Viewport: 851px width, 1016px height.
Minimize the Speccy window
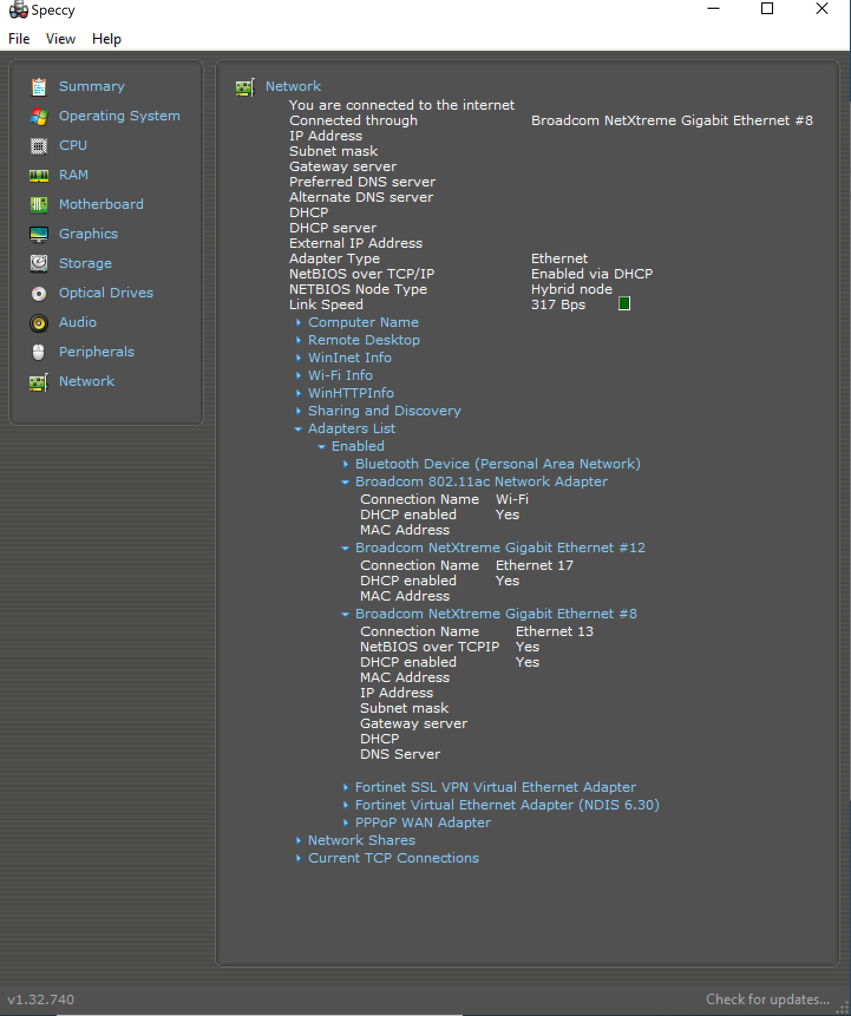[x=713, y=9]
